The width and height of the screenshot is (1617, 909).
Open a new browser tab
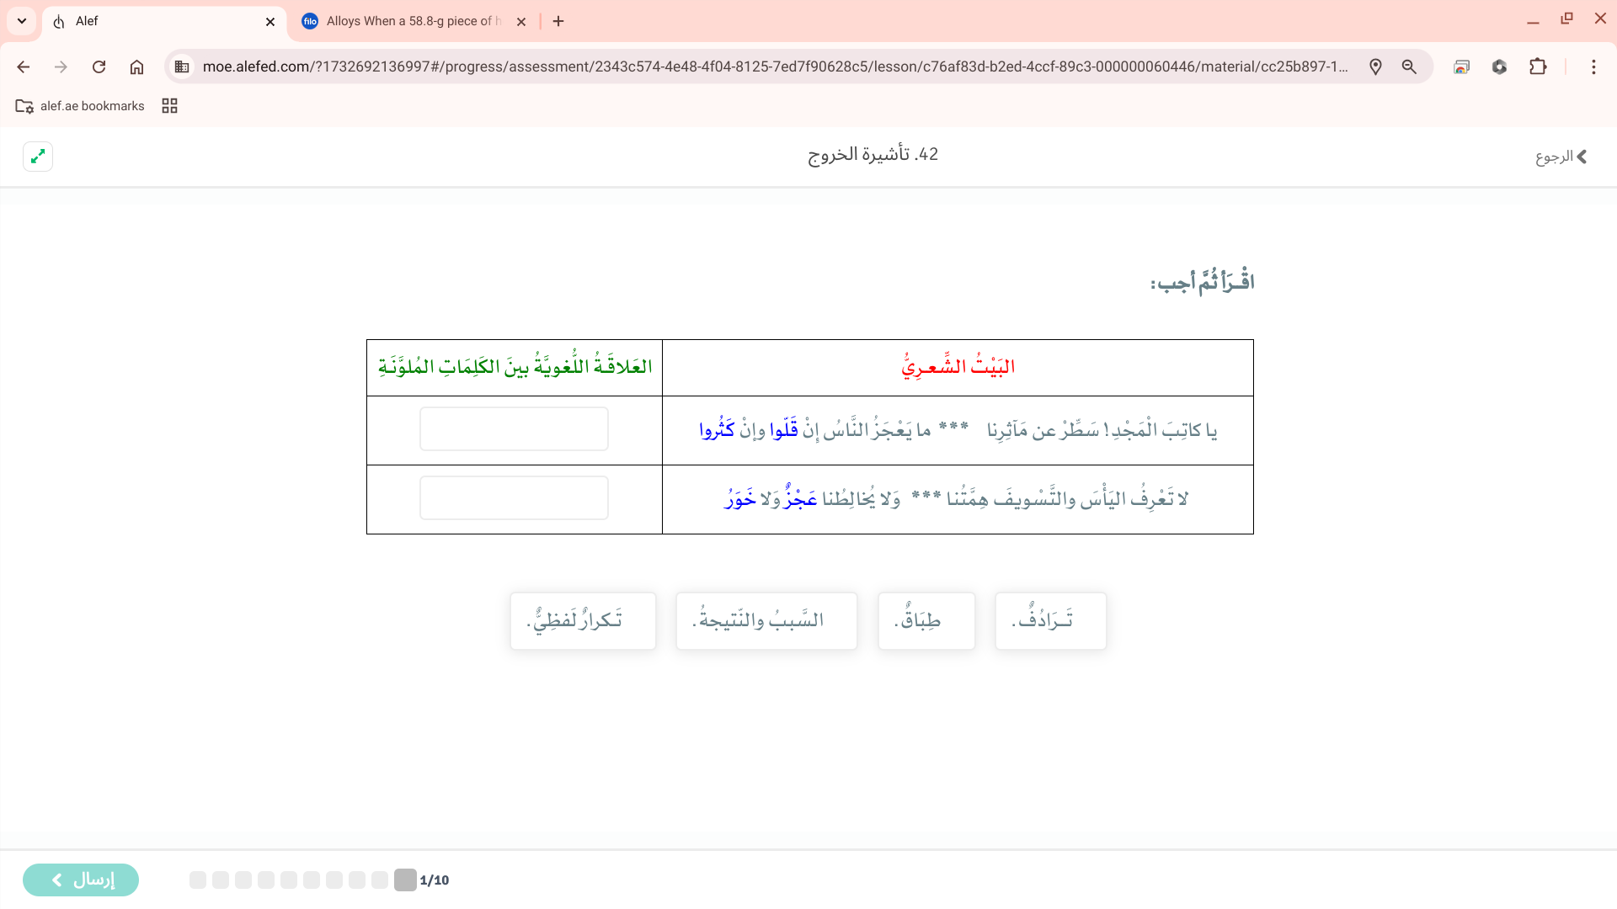coord(558,21)
